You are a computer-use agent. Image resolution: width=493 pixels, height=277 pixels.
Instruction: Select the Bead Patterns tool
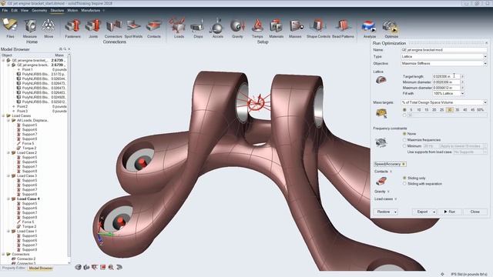pyautogui.click(x=343, y=26)
